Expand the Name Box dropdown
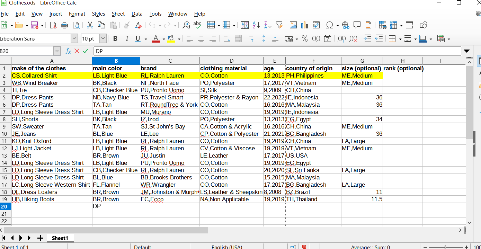 pos(57,51)
